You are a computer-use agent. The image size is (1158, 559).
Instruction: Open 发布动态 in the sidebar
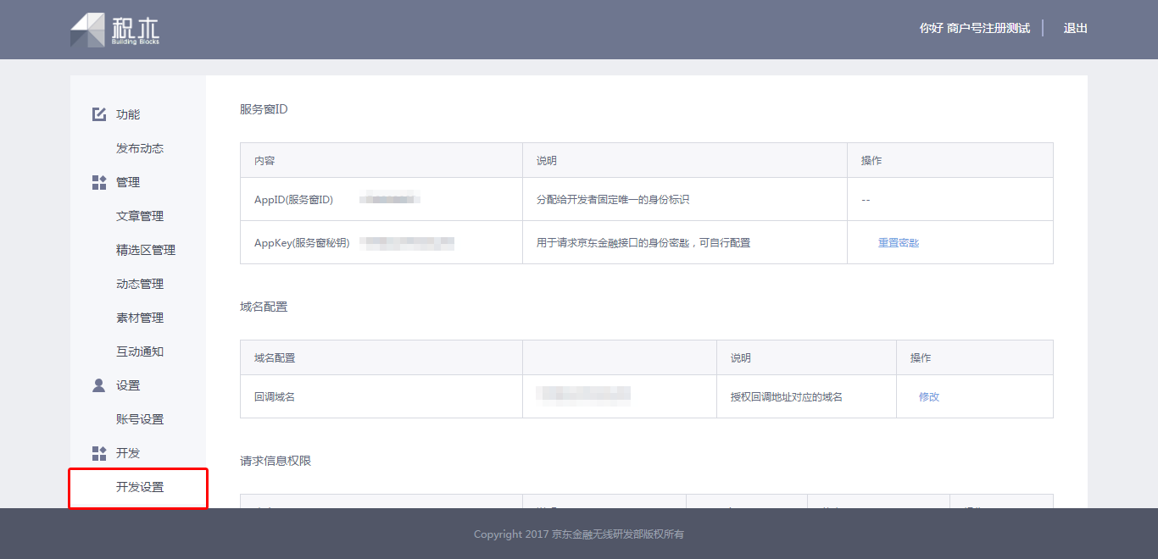point(140,148)
